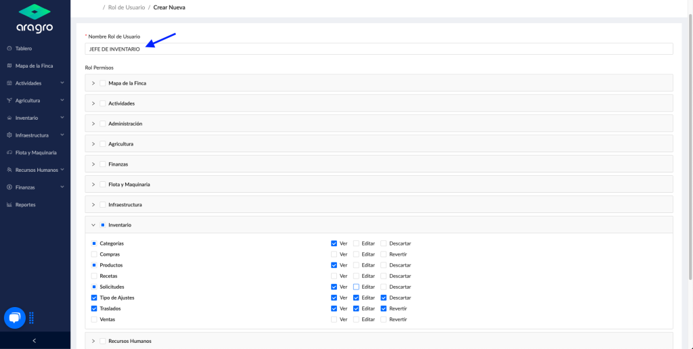Click the Mapa de la Finca sidebar icon
This screenshot has width=693, height=349.
coord(9,66)
